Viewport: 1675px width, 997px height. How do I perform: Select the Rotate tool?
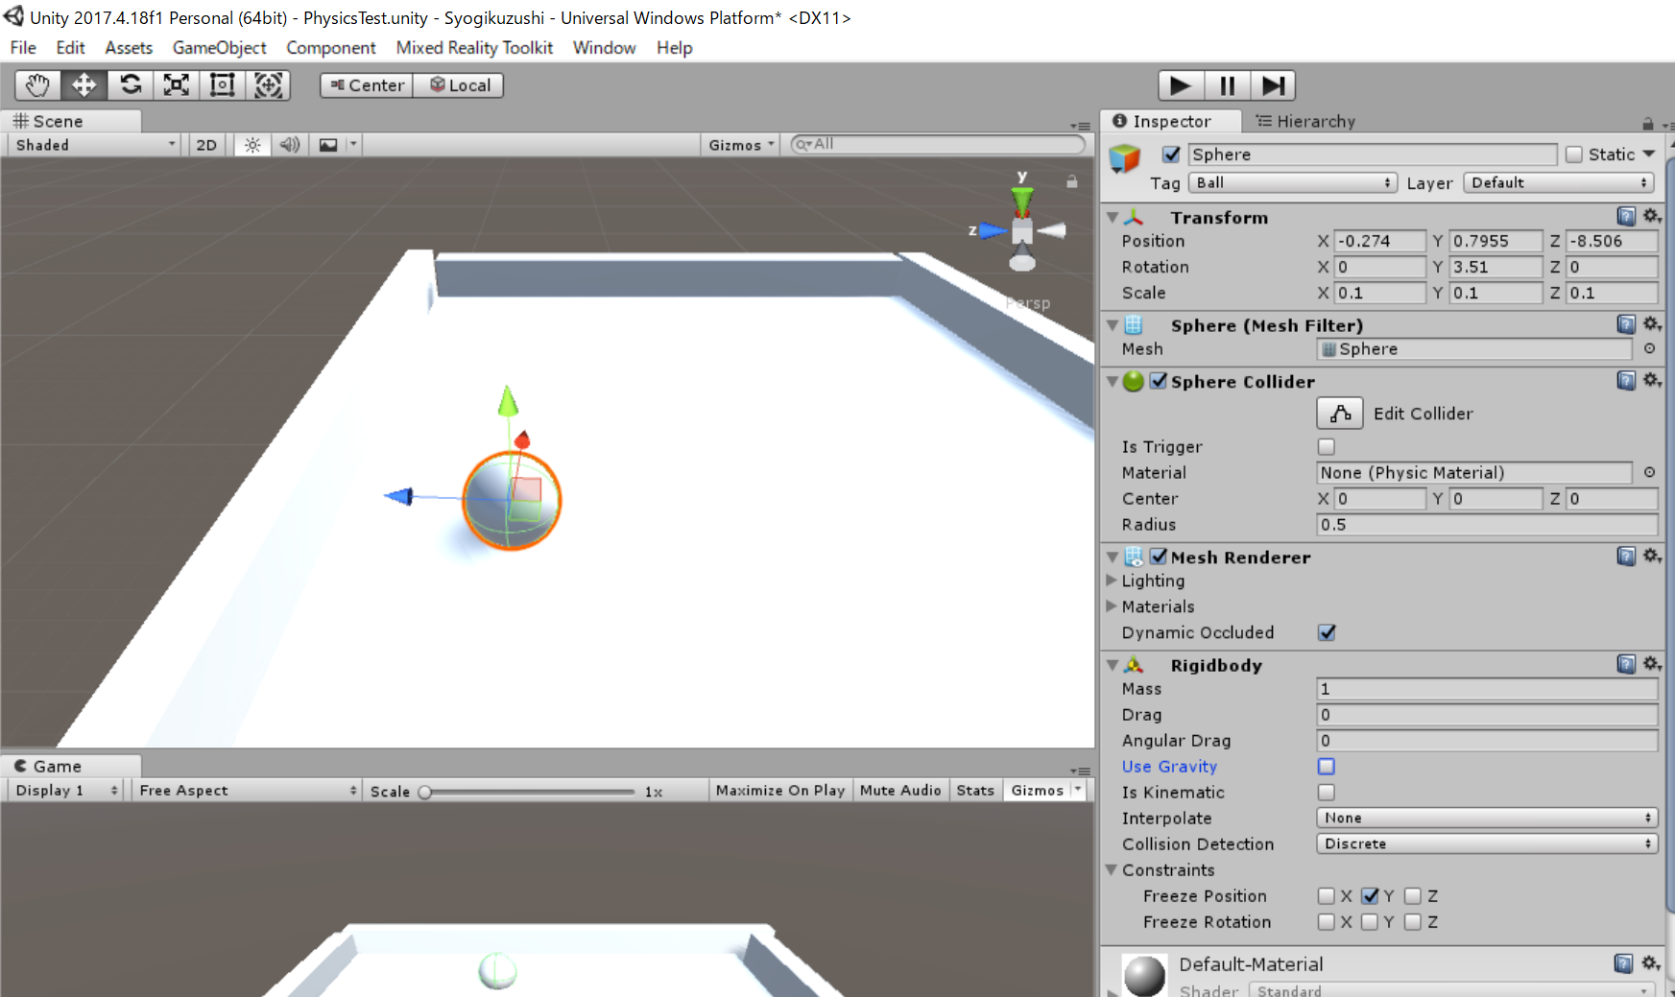(131, 85)
